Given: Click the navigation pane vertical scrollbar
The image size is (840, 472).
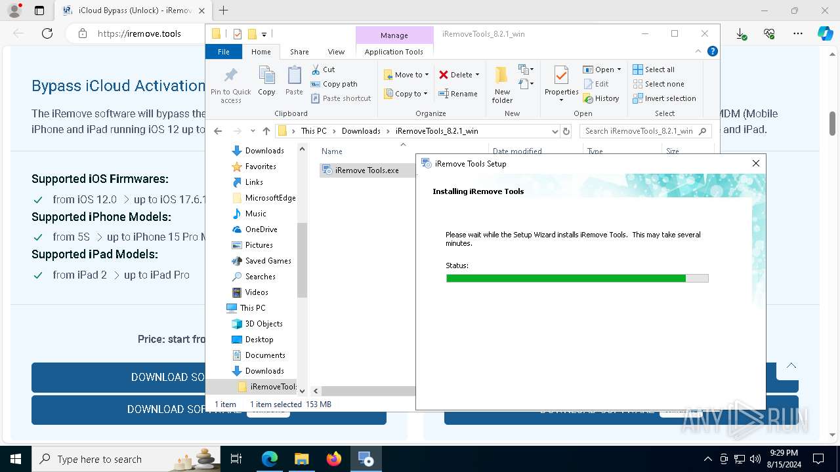Looking at the screenshot, I should coord(302,260).
